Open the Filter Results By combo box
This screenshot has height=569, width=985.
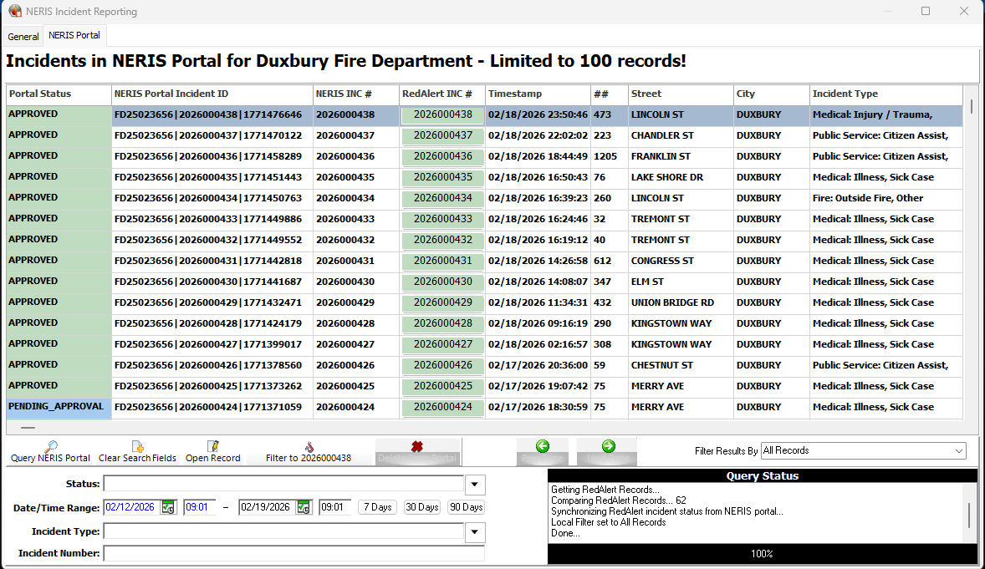click(x=863, y=451)
